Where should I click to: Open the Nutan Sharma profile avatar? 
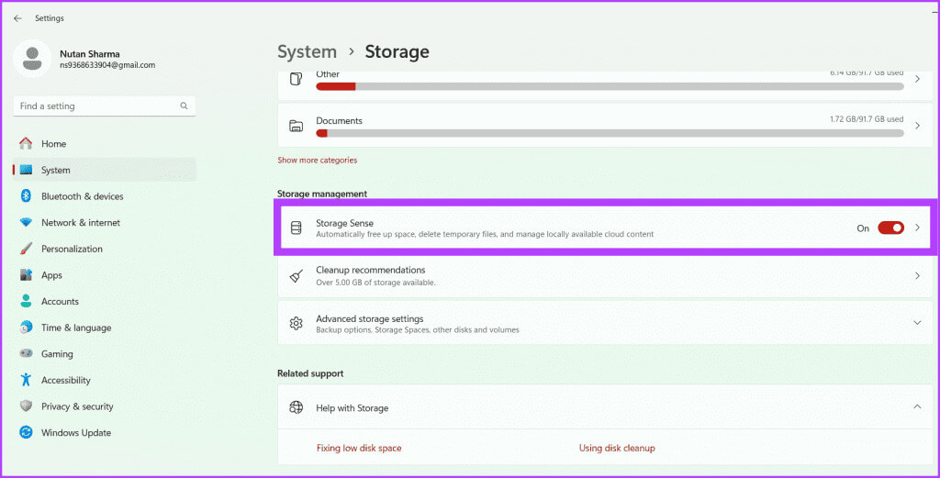[x=32, y=59]
